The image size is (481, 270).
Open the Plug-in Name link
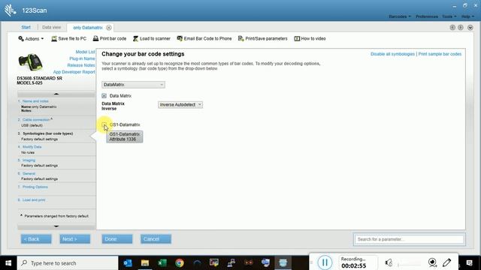pos(82,58)
